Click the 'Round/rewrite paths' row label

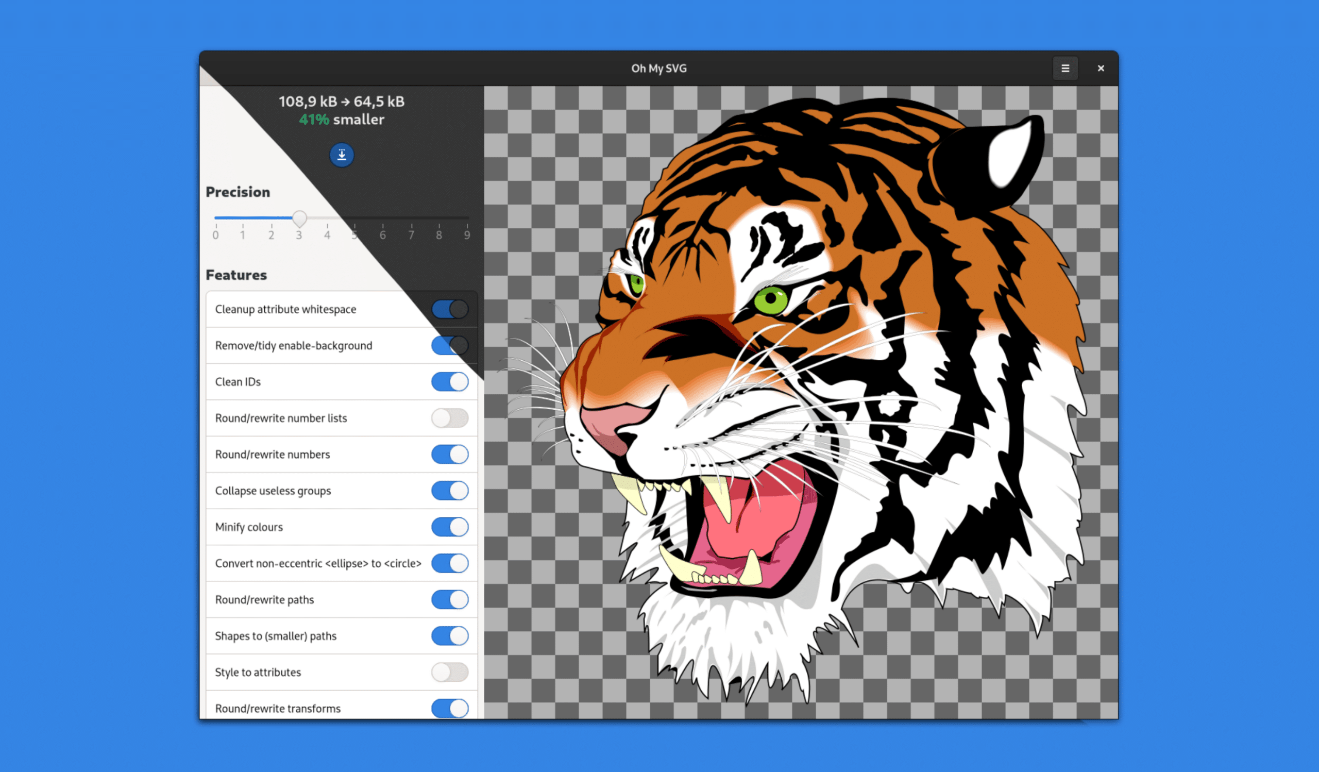[264, 599]
